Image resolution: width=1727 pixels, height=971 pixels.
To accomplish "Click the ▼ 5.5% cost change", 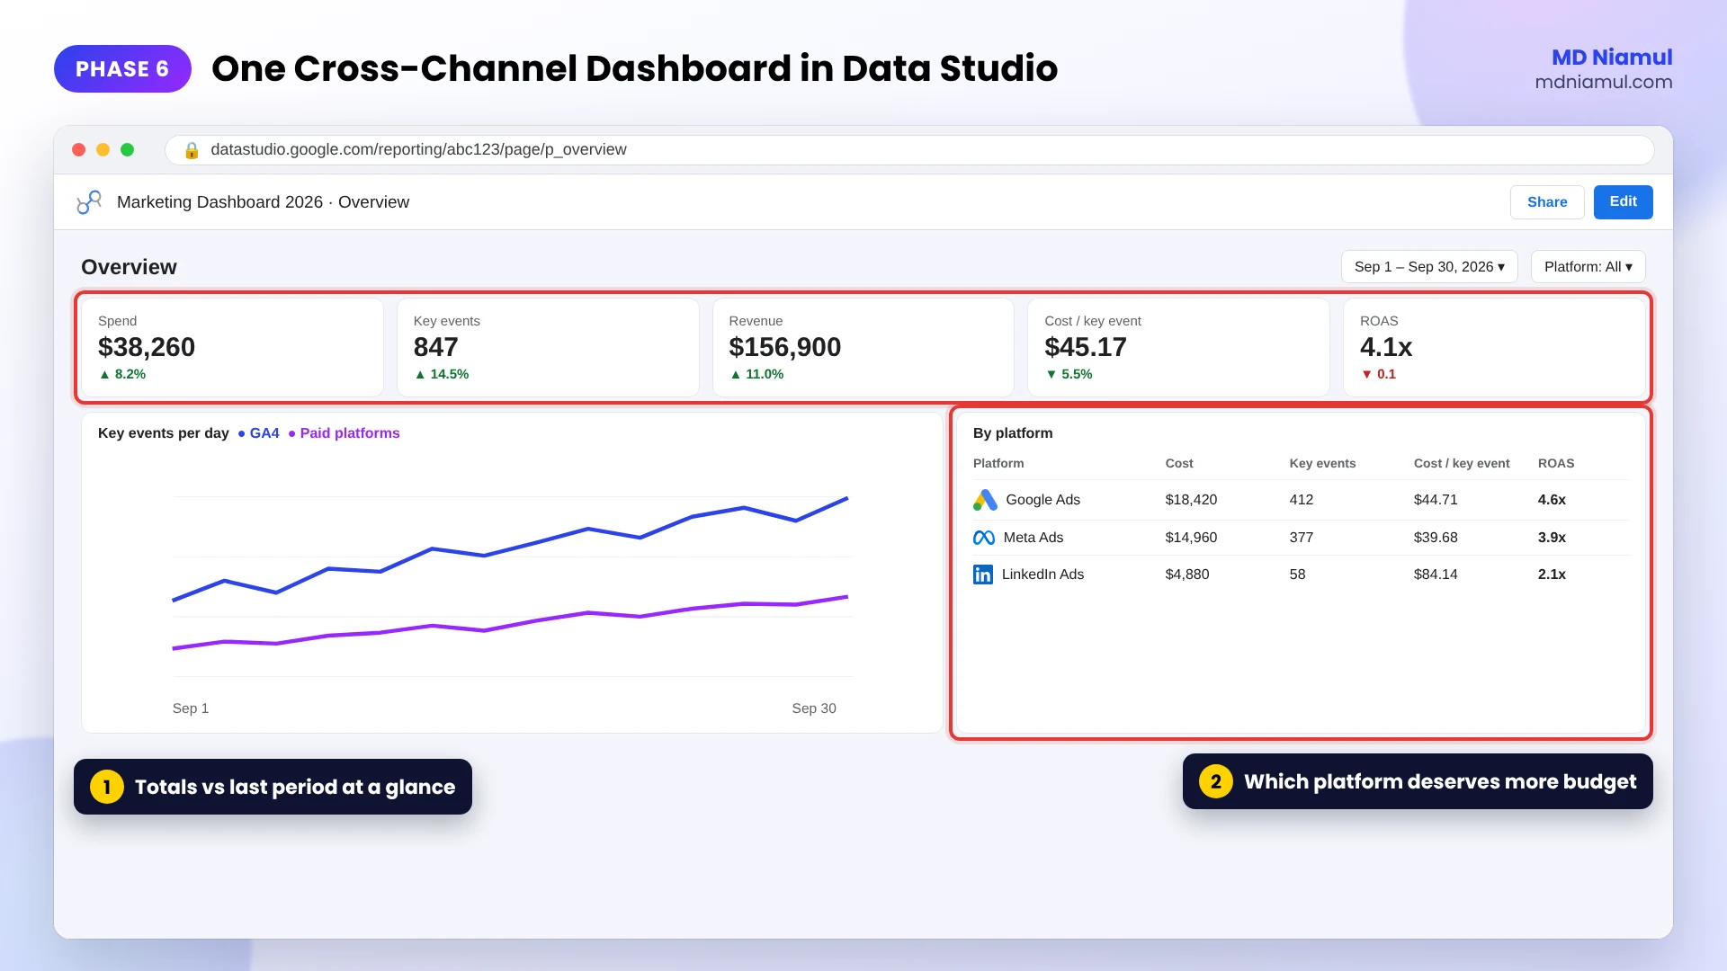I will [x=1069, y=375].
